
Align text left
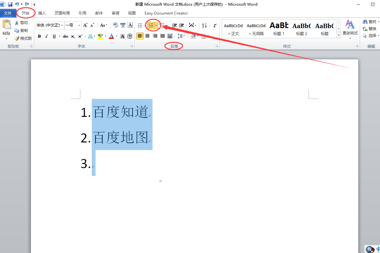140,36
